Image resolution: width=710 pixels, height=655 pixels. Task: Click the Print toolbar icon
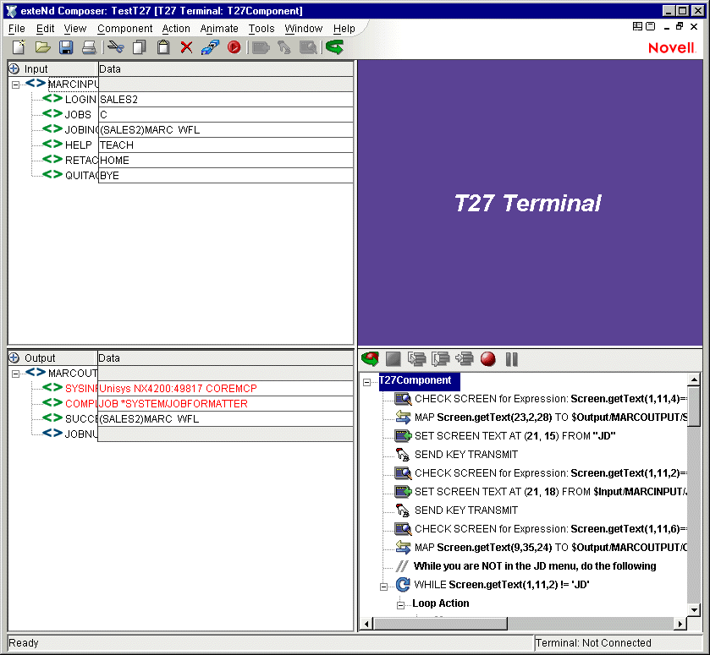(89, 47)
